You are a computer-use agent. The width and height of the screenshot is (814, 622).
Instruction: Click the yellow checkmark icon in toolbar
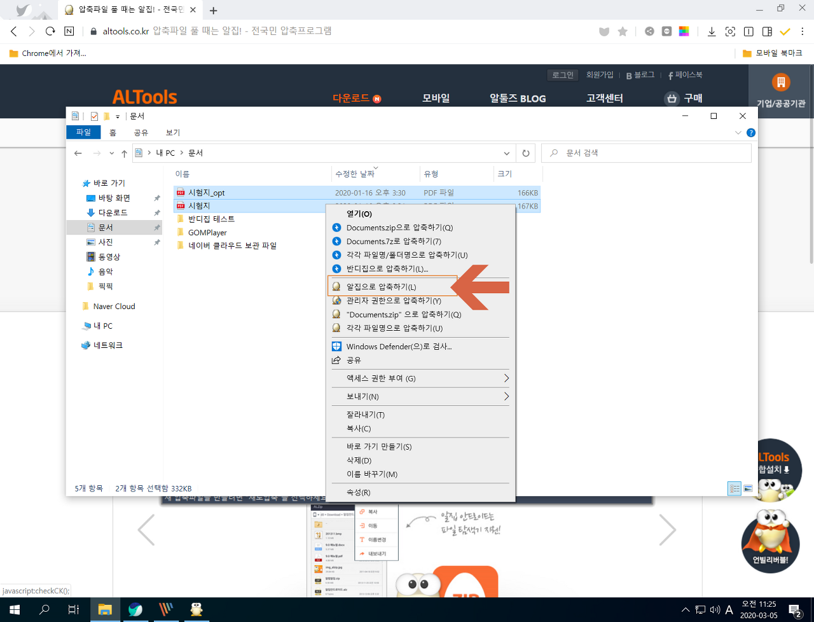[x=785, y=31]
